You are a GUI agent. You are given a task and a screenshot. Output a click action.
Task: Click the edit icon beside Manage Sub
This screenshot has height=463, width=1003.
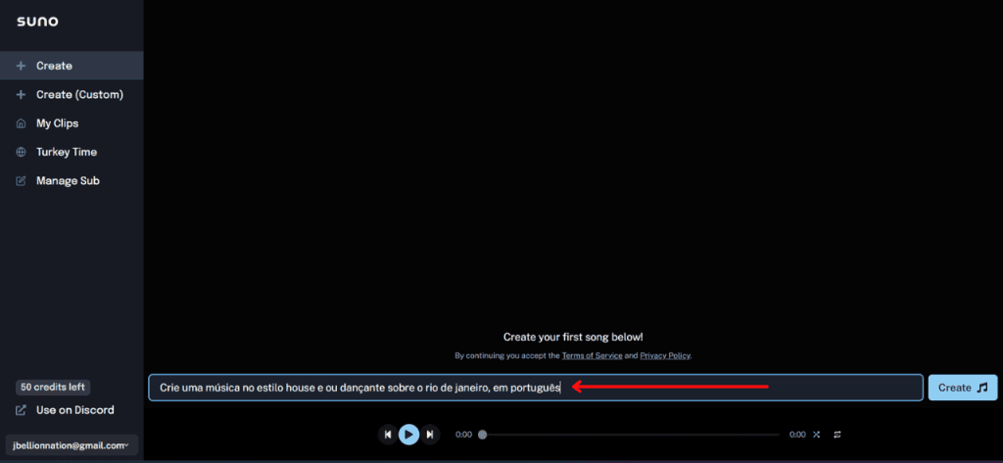click(21, 181)
